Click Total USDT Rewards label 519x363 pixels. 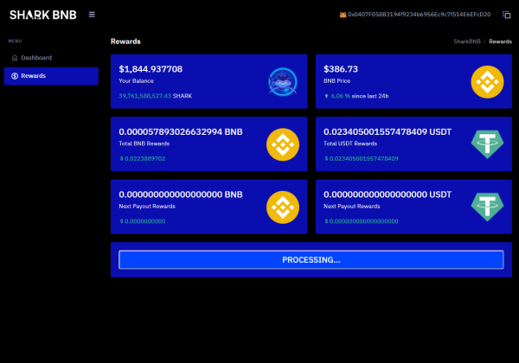(350, 143)
